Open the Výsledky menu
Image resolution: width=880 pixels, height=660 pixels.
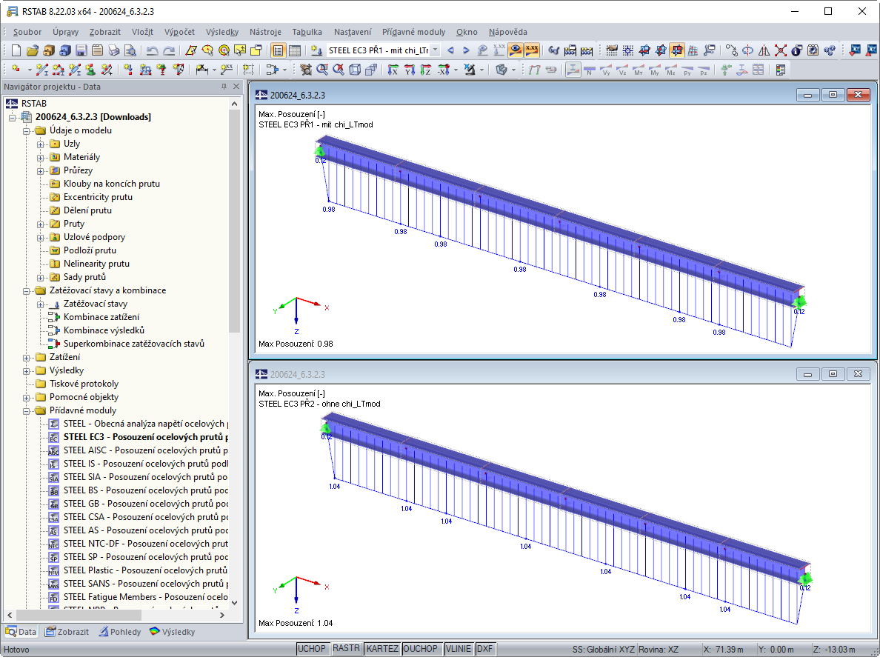click(x=222, y=32)
